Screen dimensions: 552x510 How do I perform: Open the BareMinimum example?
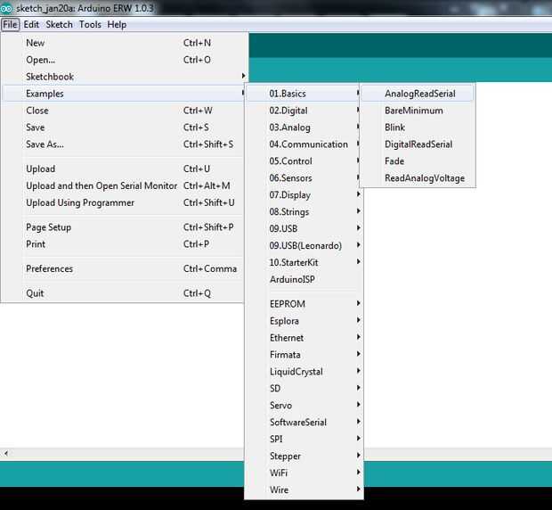tap(418, 111)
